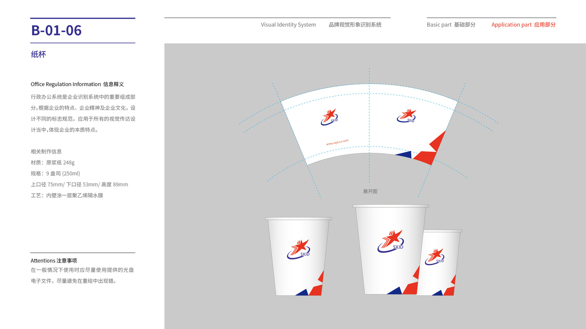Click the 材质：原浆纸 248g line
The height and width of the screenshot is (329, 586).
tap(53, 163)
